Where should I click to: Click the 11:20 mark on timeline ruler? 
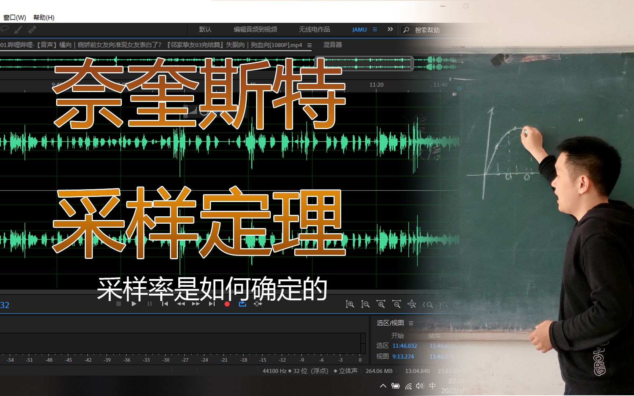376,85
